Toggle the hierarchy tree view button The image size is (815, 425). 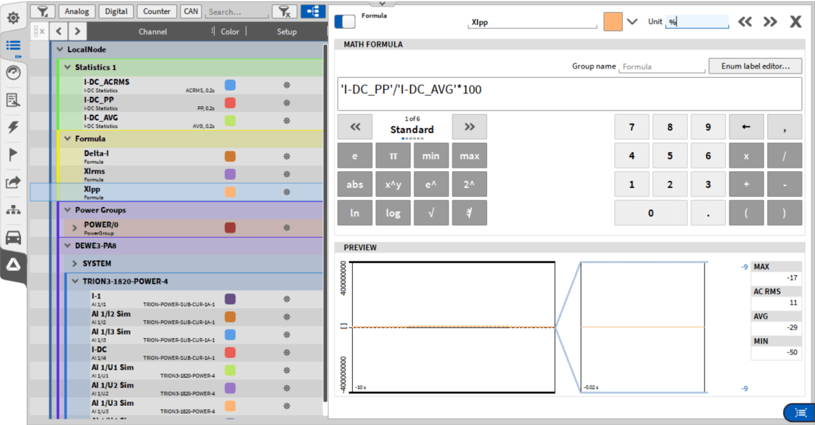312,11
